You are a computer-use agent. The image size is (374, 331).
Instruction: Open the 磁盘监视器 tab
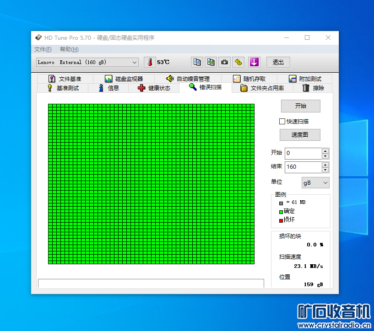124,79
